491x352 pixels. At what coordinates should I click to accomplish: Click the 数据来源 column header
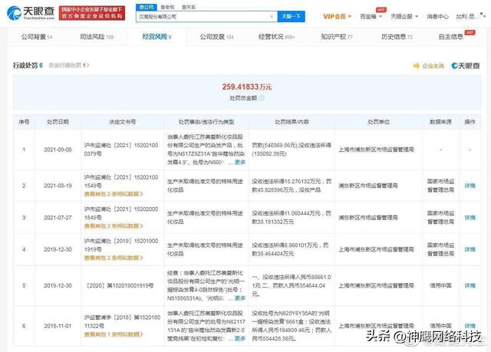click(x=440, y=122)
